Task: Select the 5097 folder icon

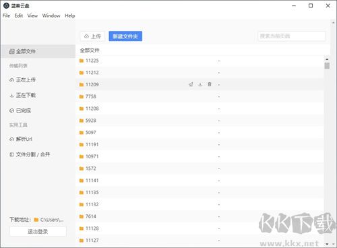Action: [x=82, y=133]
